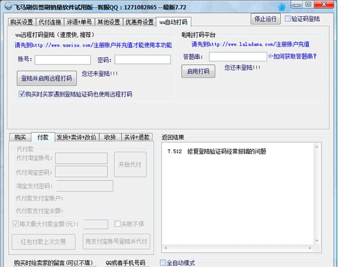Image resolution: width=338 pixels, height=267 pixels.
Task: Enable the 全自动模式 checkbox
Action: pyautogui.click(x=163, y=263)
